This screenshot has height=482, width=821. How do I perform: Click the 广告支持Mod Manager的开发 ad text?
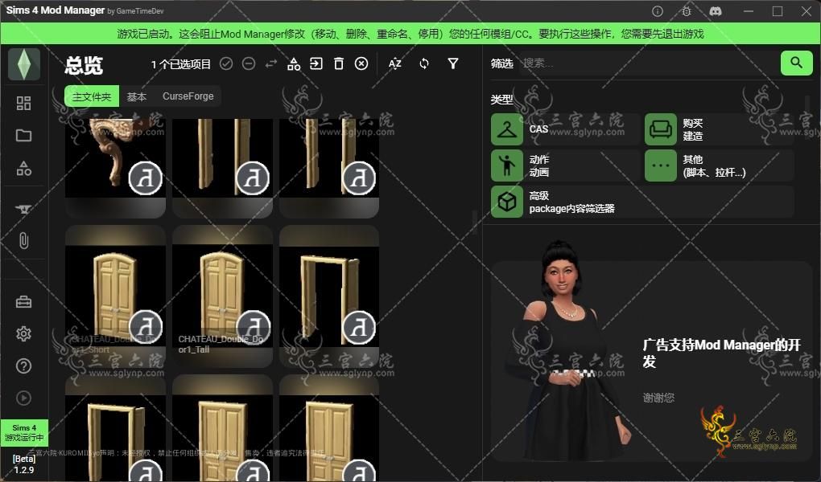point(721,353)
